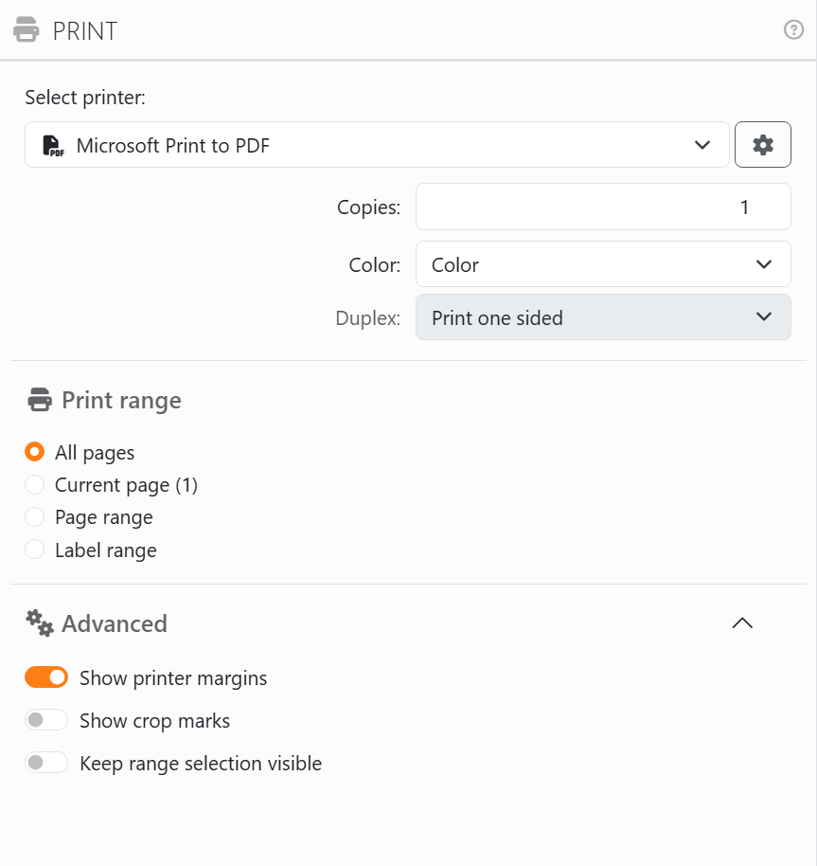Click the PDF file icon in printer selector
817x866 pixels.
54,146
